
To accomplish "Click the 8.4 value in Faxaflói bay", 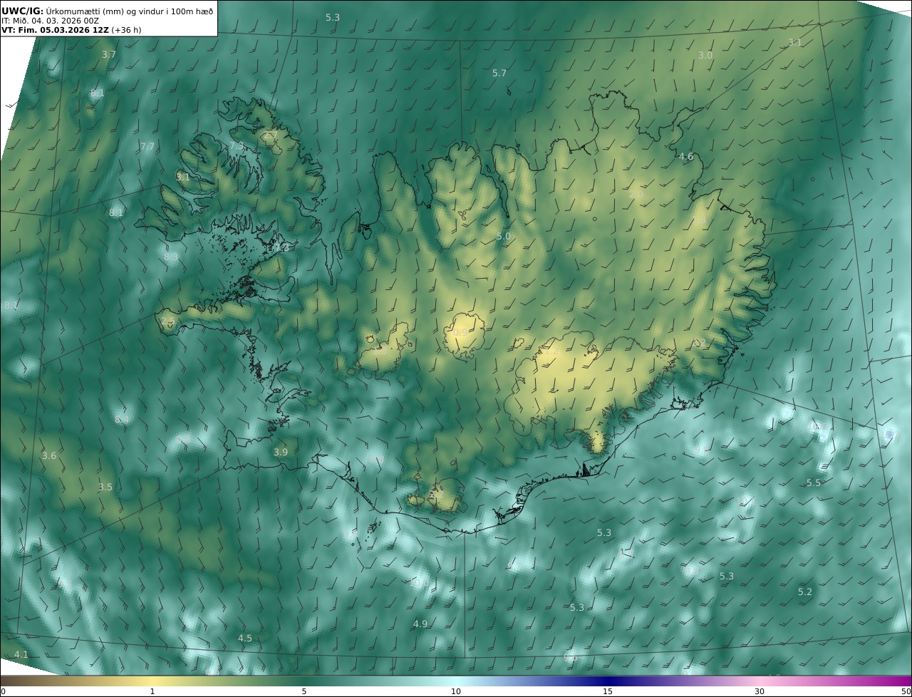I will (122, 419).
